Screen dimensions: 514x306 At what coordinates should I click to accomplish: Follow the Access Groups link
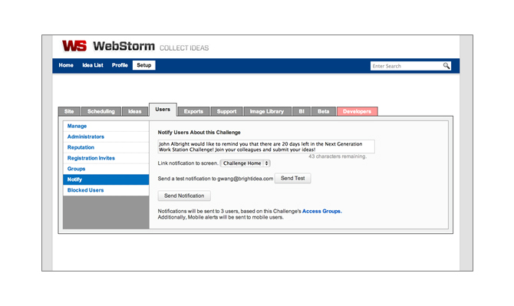[x=321, y=212]
